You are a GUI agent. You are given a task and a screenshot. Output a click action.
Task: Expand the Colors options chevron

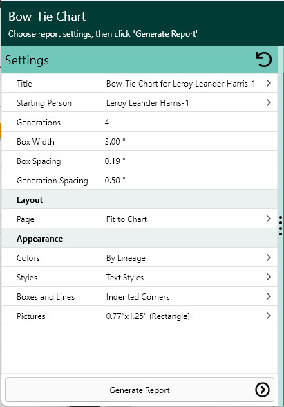(268, 257)
